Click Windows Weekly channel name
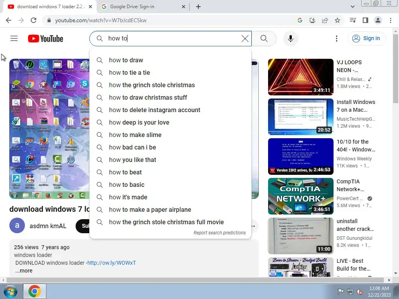This screenshot has height=299, width=399. click(354, 159)
